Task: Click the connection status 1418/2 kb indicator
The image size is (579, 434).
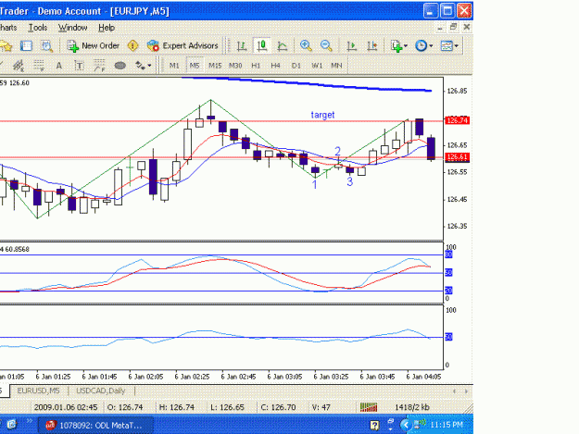Action: (412, 407)
